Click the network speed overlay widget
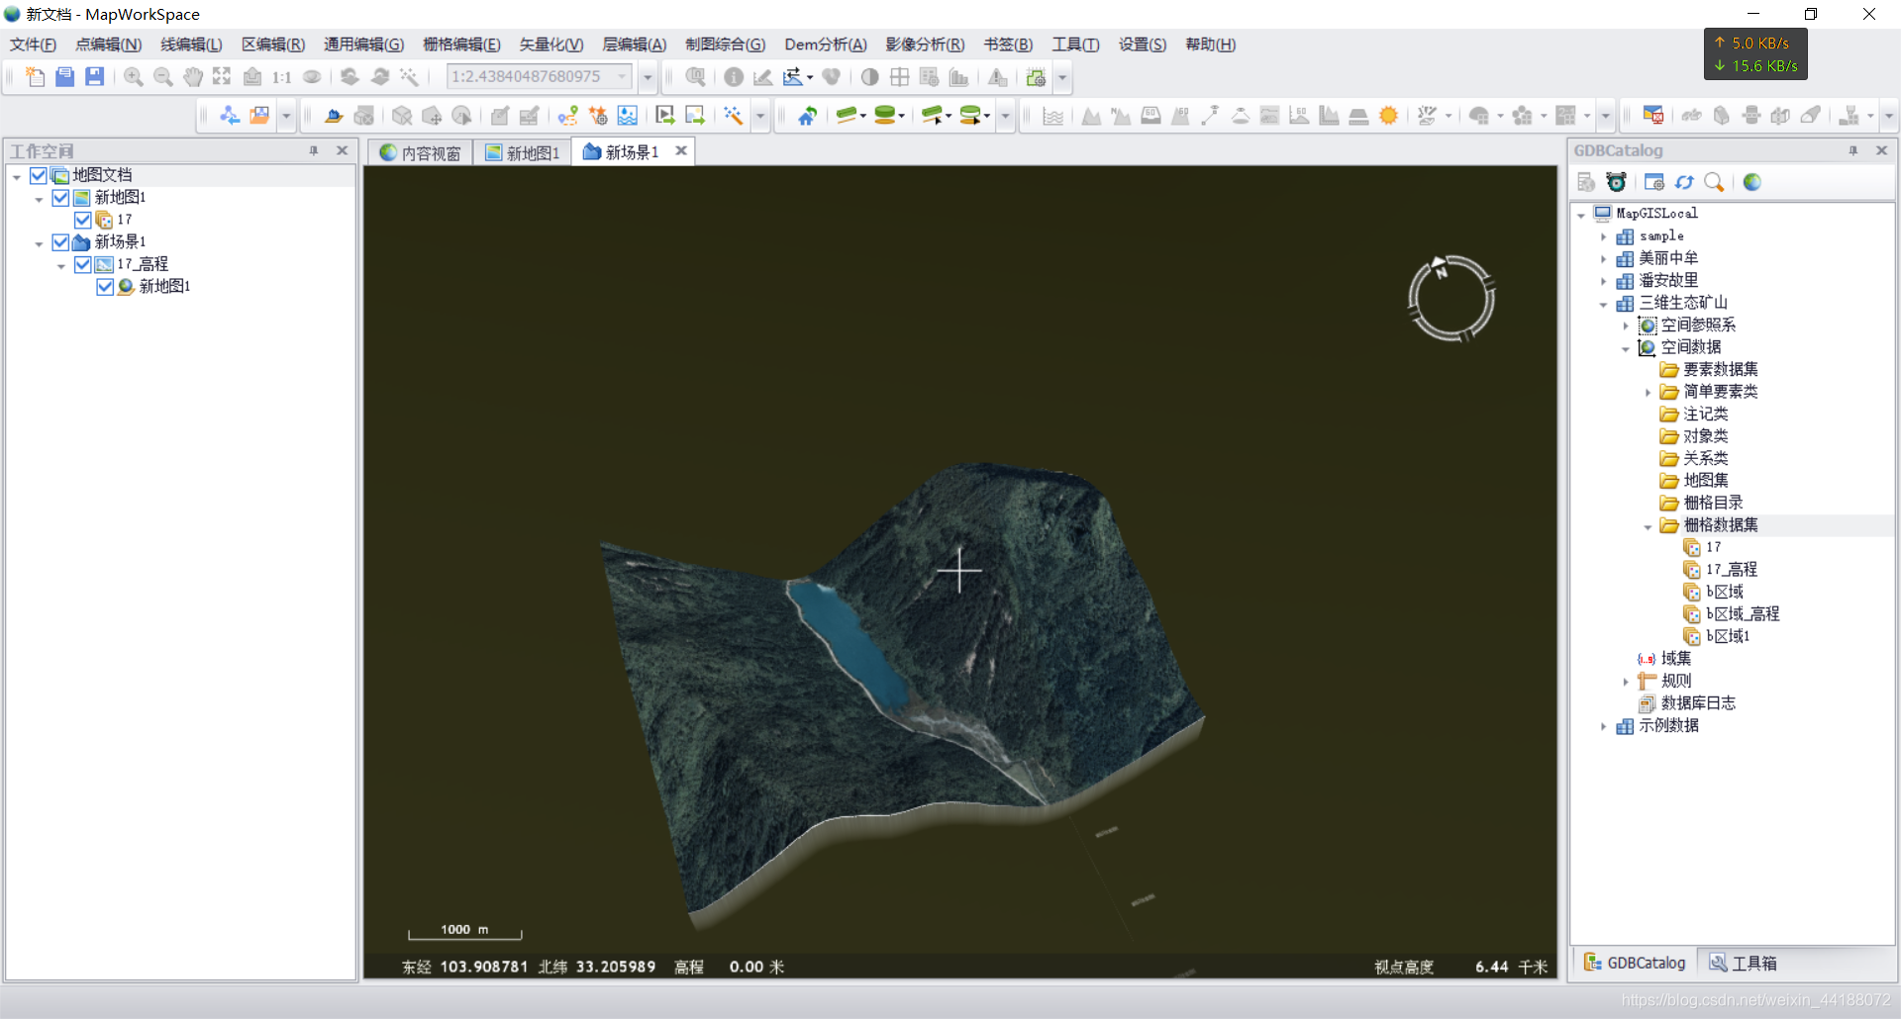 pos(1755,54)
